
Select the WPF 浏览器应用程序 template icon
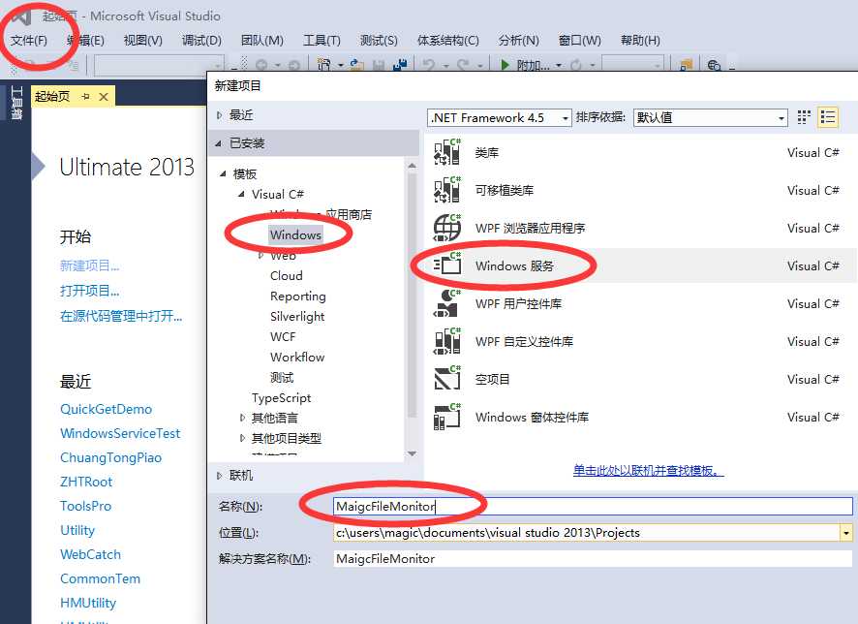point(447,228)
